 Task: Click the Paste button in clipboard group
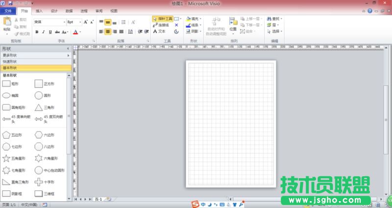(x=7, y=25)
